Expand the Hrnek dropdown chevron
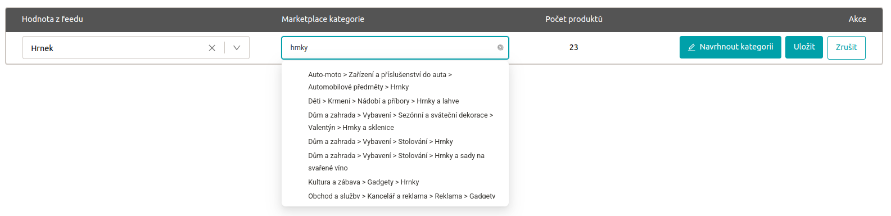Viewport: 891px width, 216px height. point(237,48)
